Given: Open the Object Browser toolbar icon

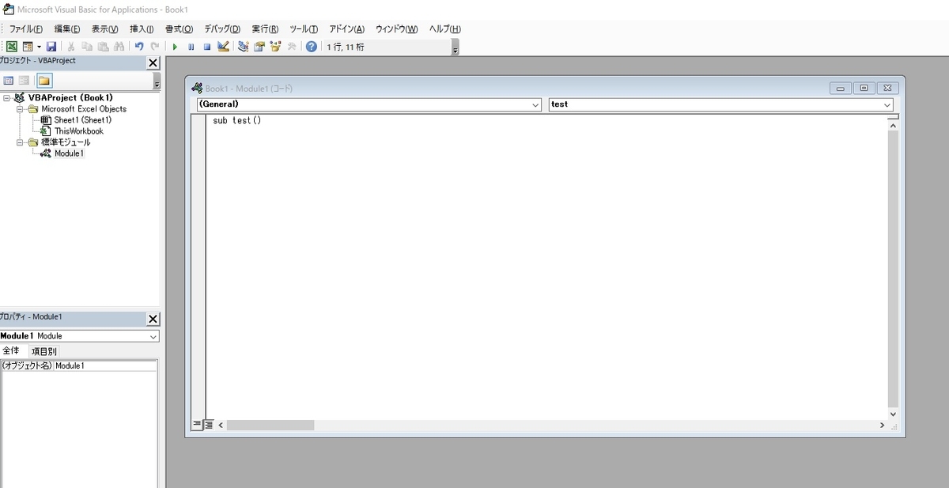Looking at the screenshot, I should pyautogui.click(x=275, y=47).
